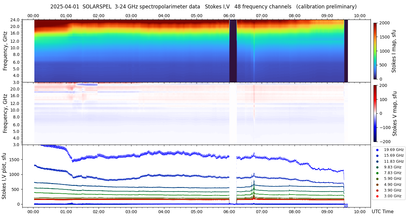Click the UTC Time axis label
Screen dimensions: 407x218
click(382, 212)
